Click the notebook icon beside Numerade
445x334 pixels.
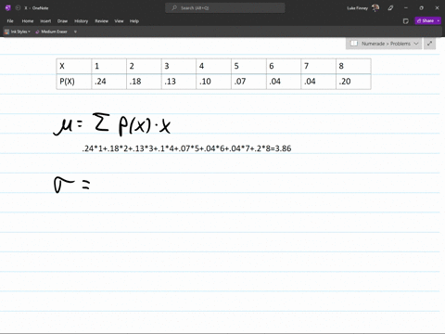[354, 44]
